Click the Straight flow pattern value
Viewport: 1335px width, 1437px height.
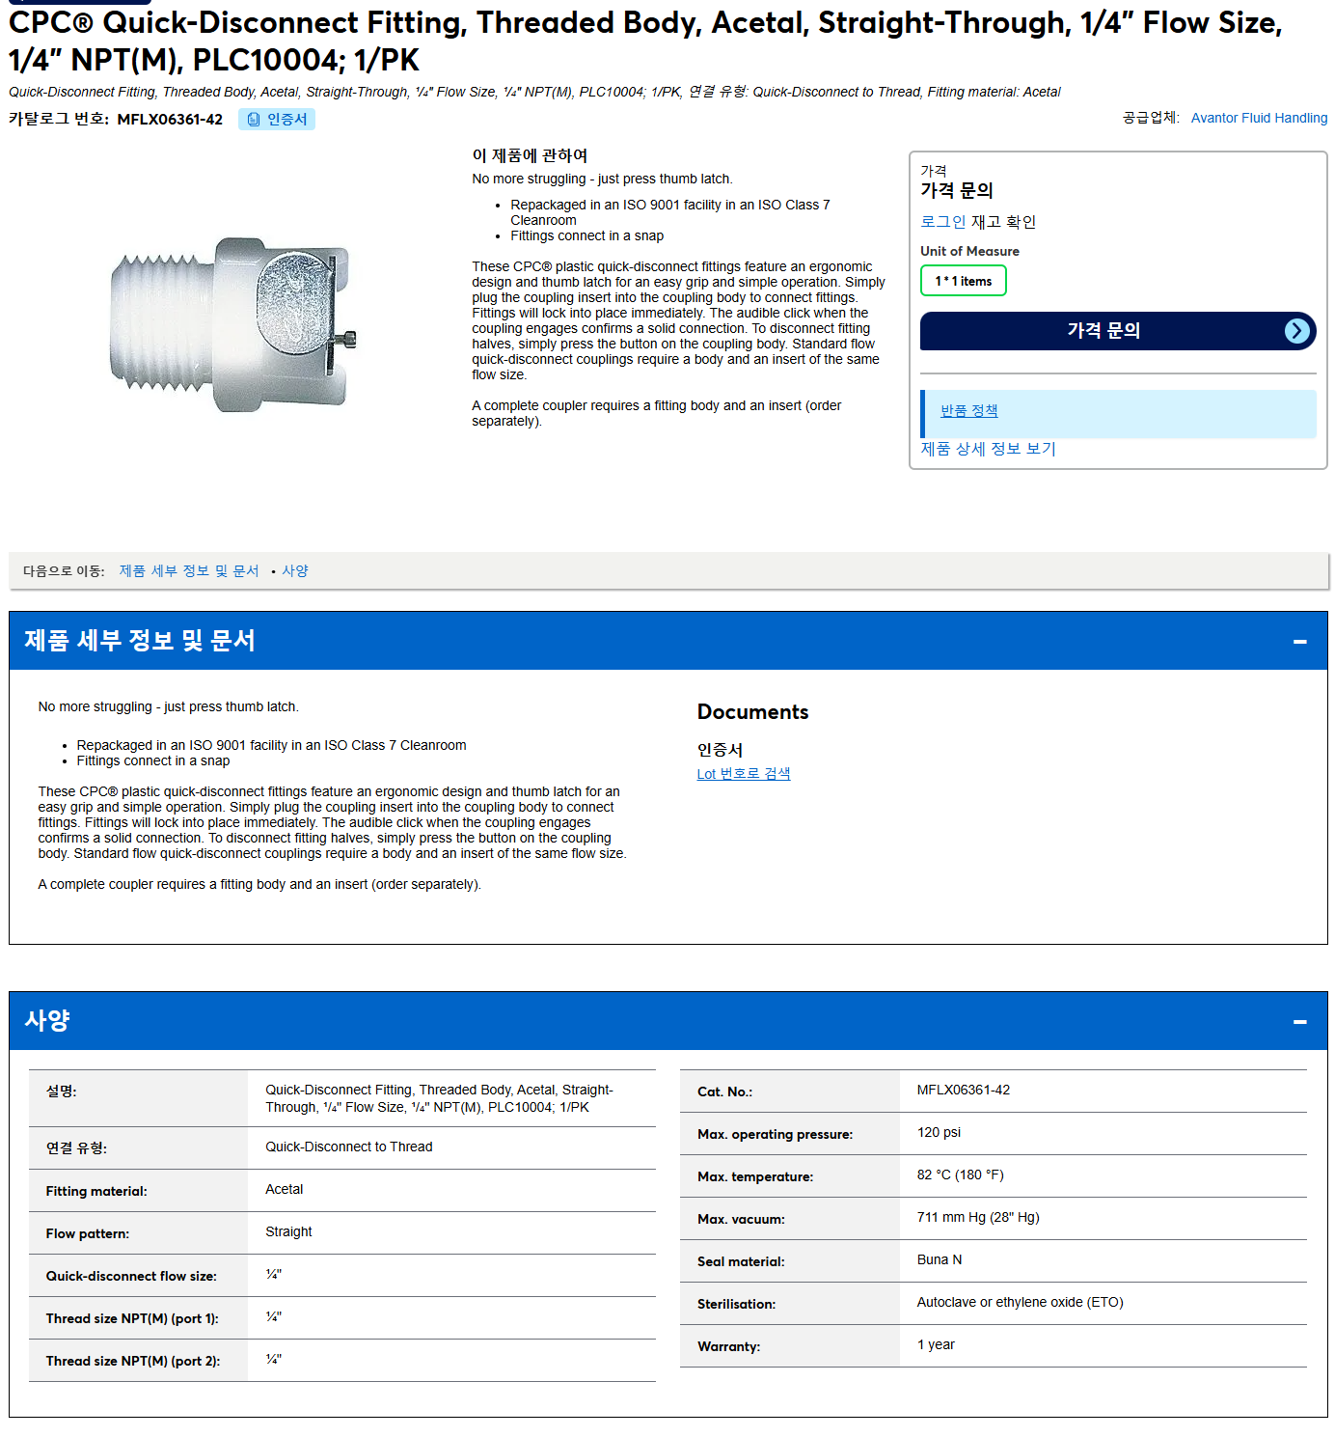288,1231
